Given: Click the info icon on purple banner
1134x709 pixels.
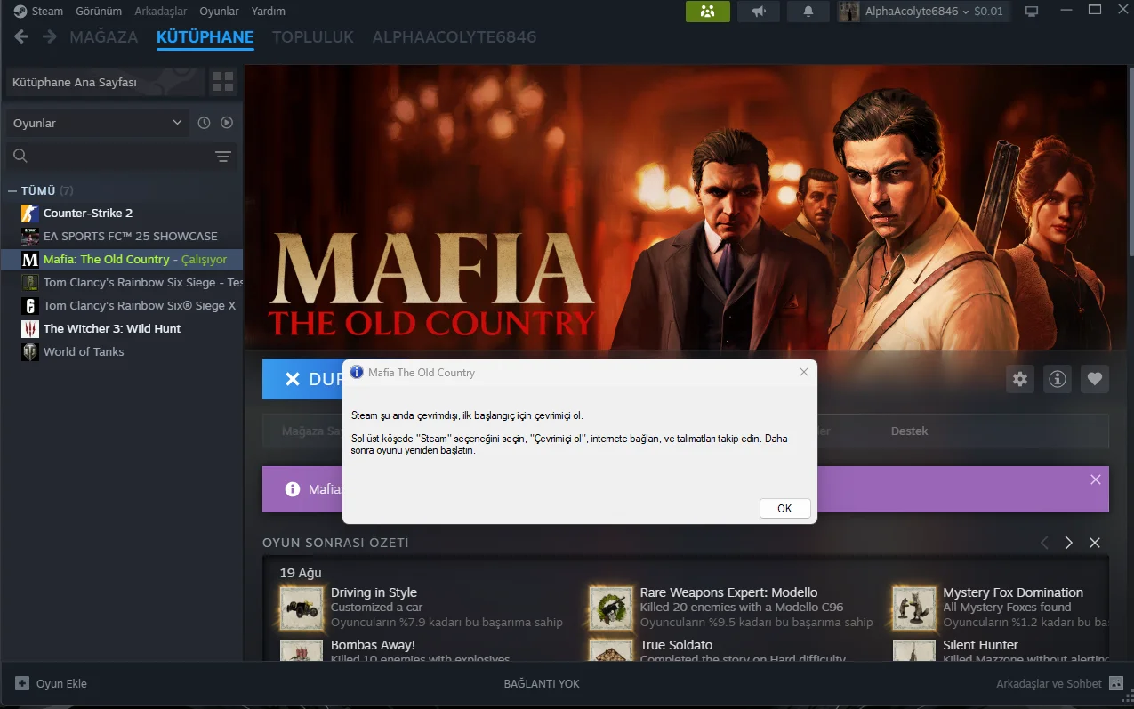Looking at the screenshot, I should (292, 489).
